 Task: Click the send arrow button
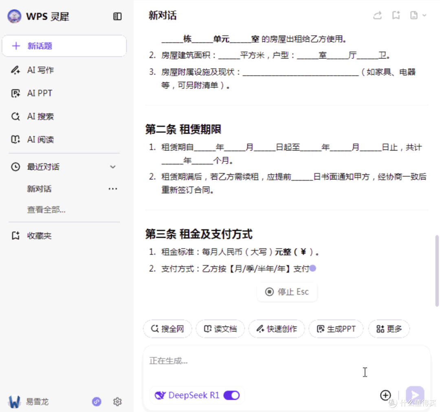click(x=415, y=395)
